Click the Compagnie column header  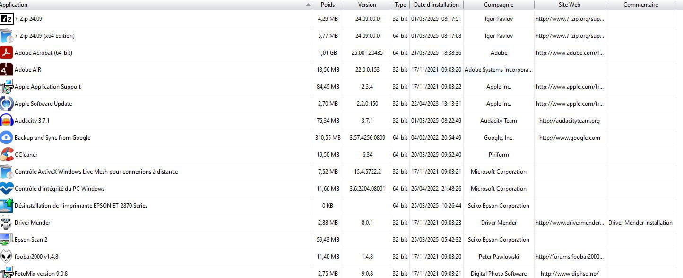click(499, 5)
